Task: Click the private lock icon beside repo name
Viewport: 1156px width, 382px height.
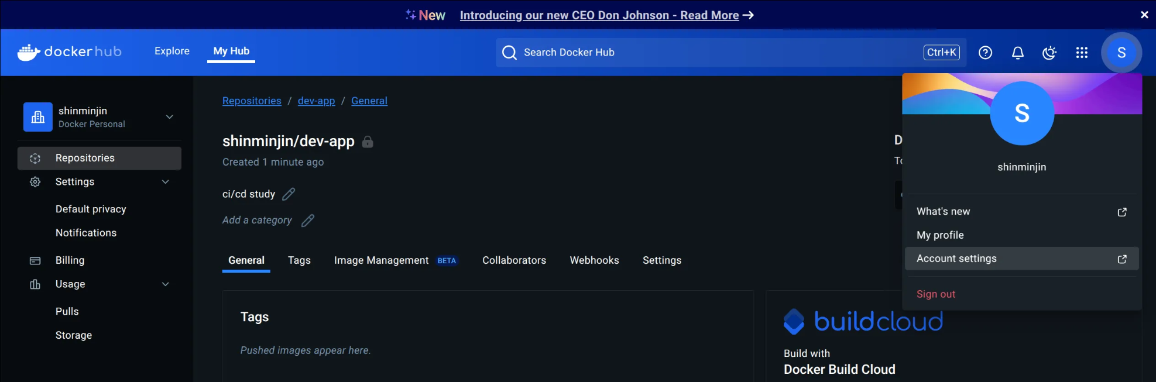Action: 368,142
